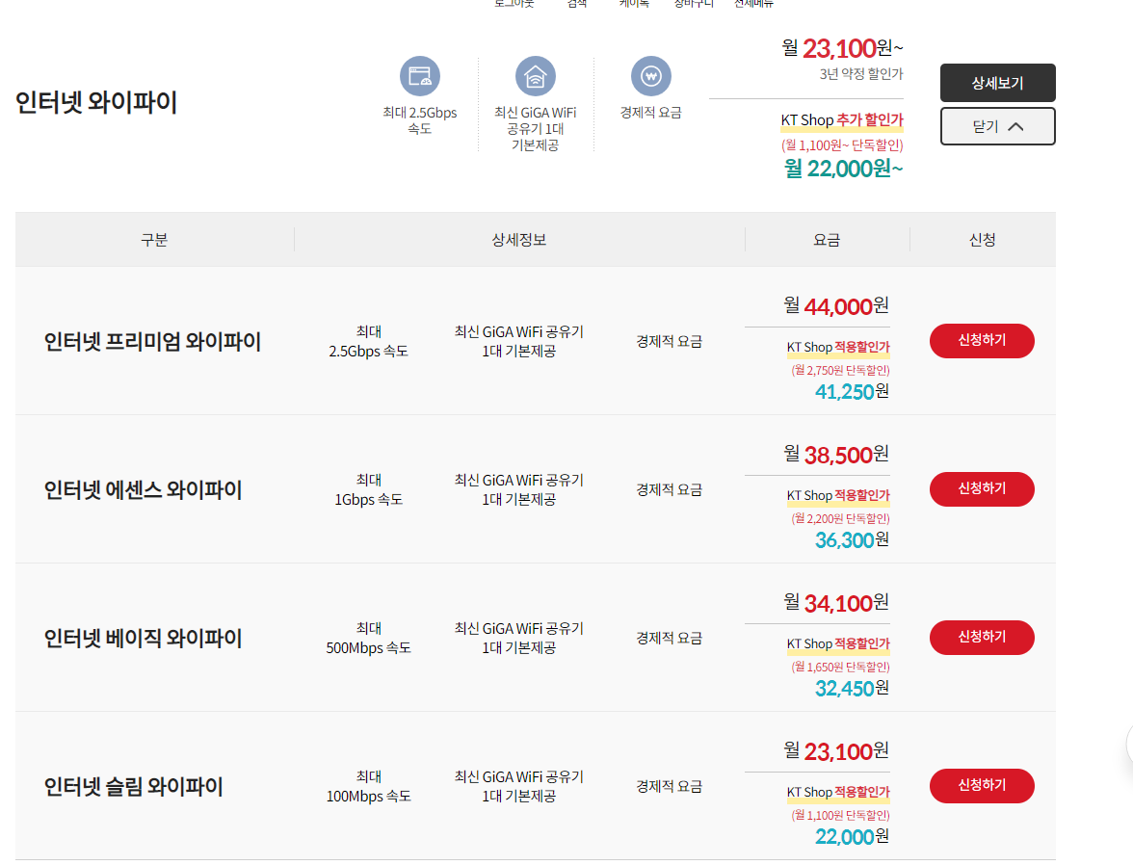This screenshot has width=1133, height=865.
Task: Click the 인터넷 프리미엄 와이파이 plan name
Action: (x=152, y=342)
